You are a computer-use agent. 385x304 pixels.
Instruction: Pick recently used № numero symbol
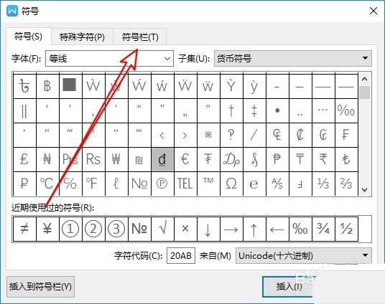click(139, 229)
